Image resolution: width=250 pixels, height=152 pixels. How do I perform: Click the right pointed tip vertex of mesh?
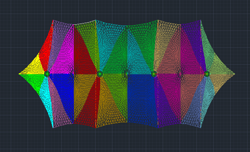coord(235,74)
